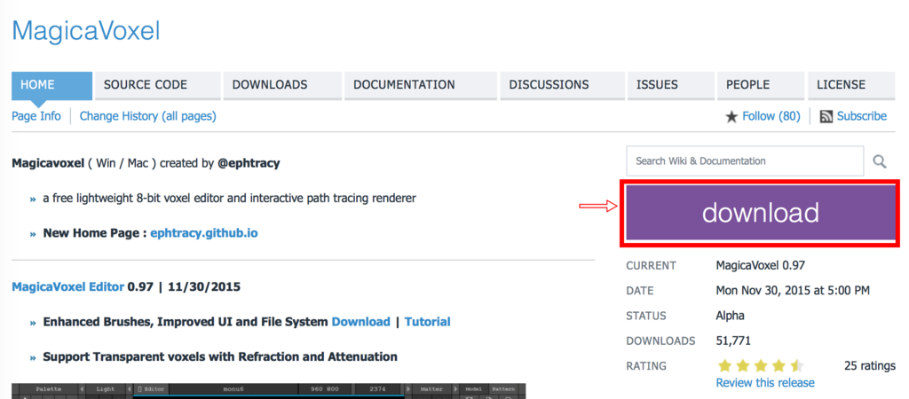Open the PEOPLE tab

click(761, 85)
